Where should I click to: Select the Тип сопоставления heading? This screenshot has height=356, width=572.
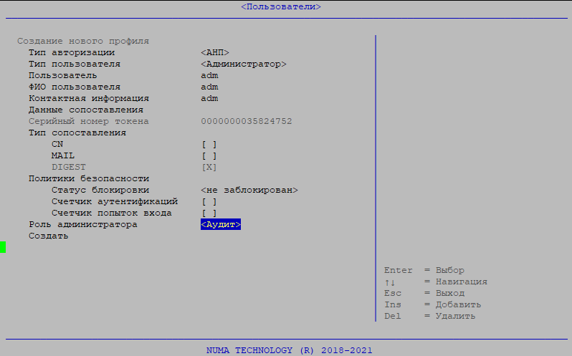click(77, 133)
